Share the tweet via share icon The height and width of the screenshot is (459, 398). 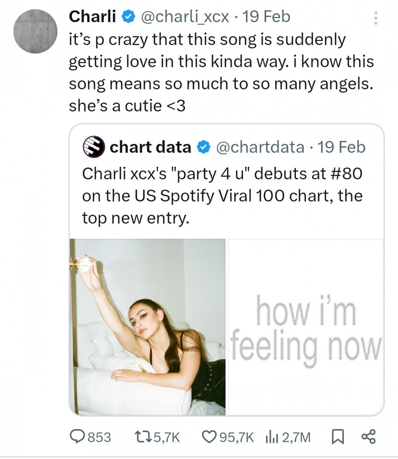pos(369,437)
